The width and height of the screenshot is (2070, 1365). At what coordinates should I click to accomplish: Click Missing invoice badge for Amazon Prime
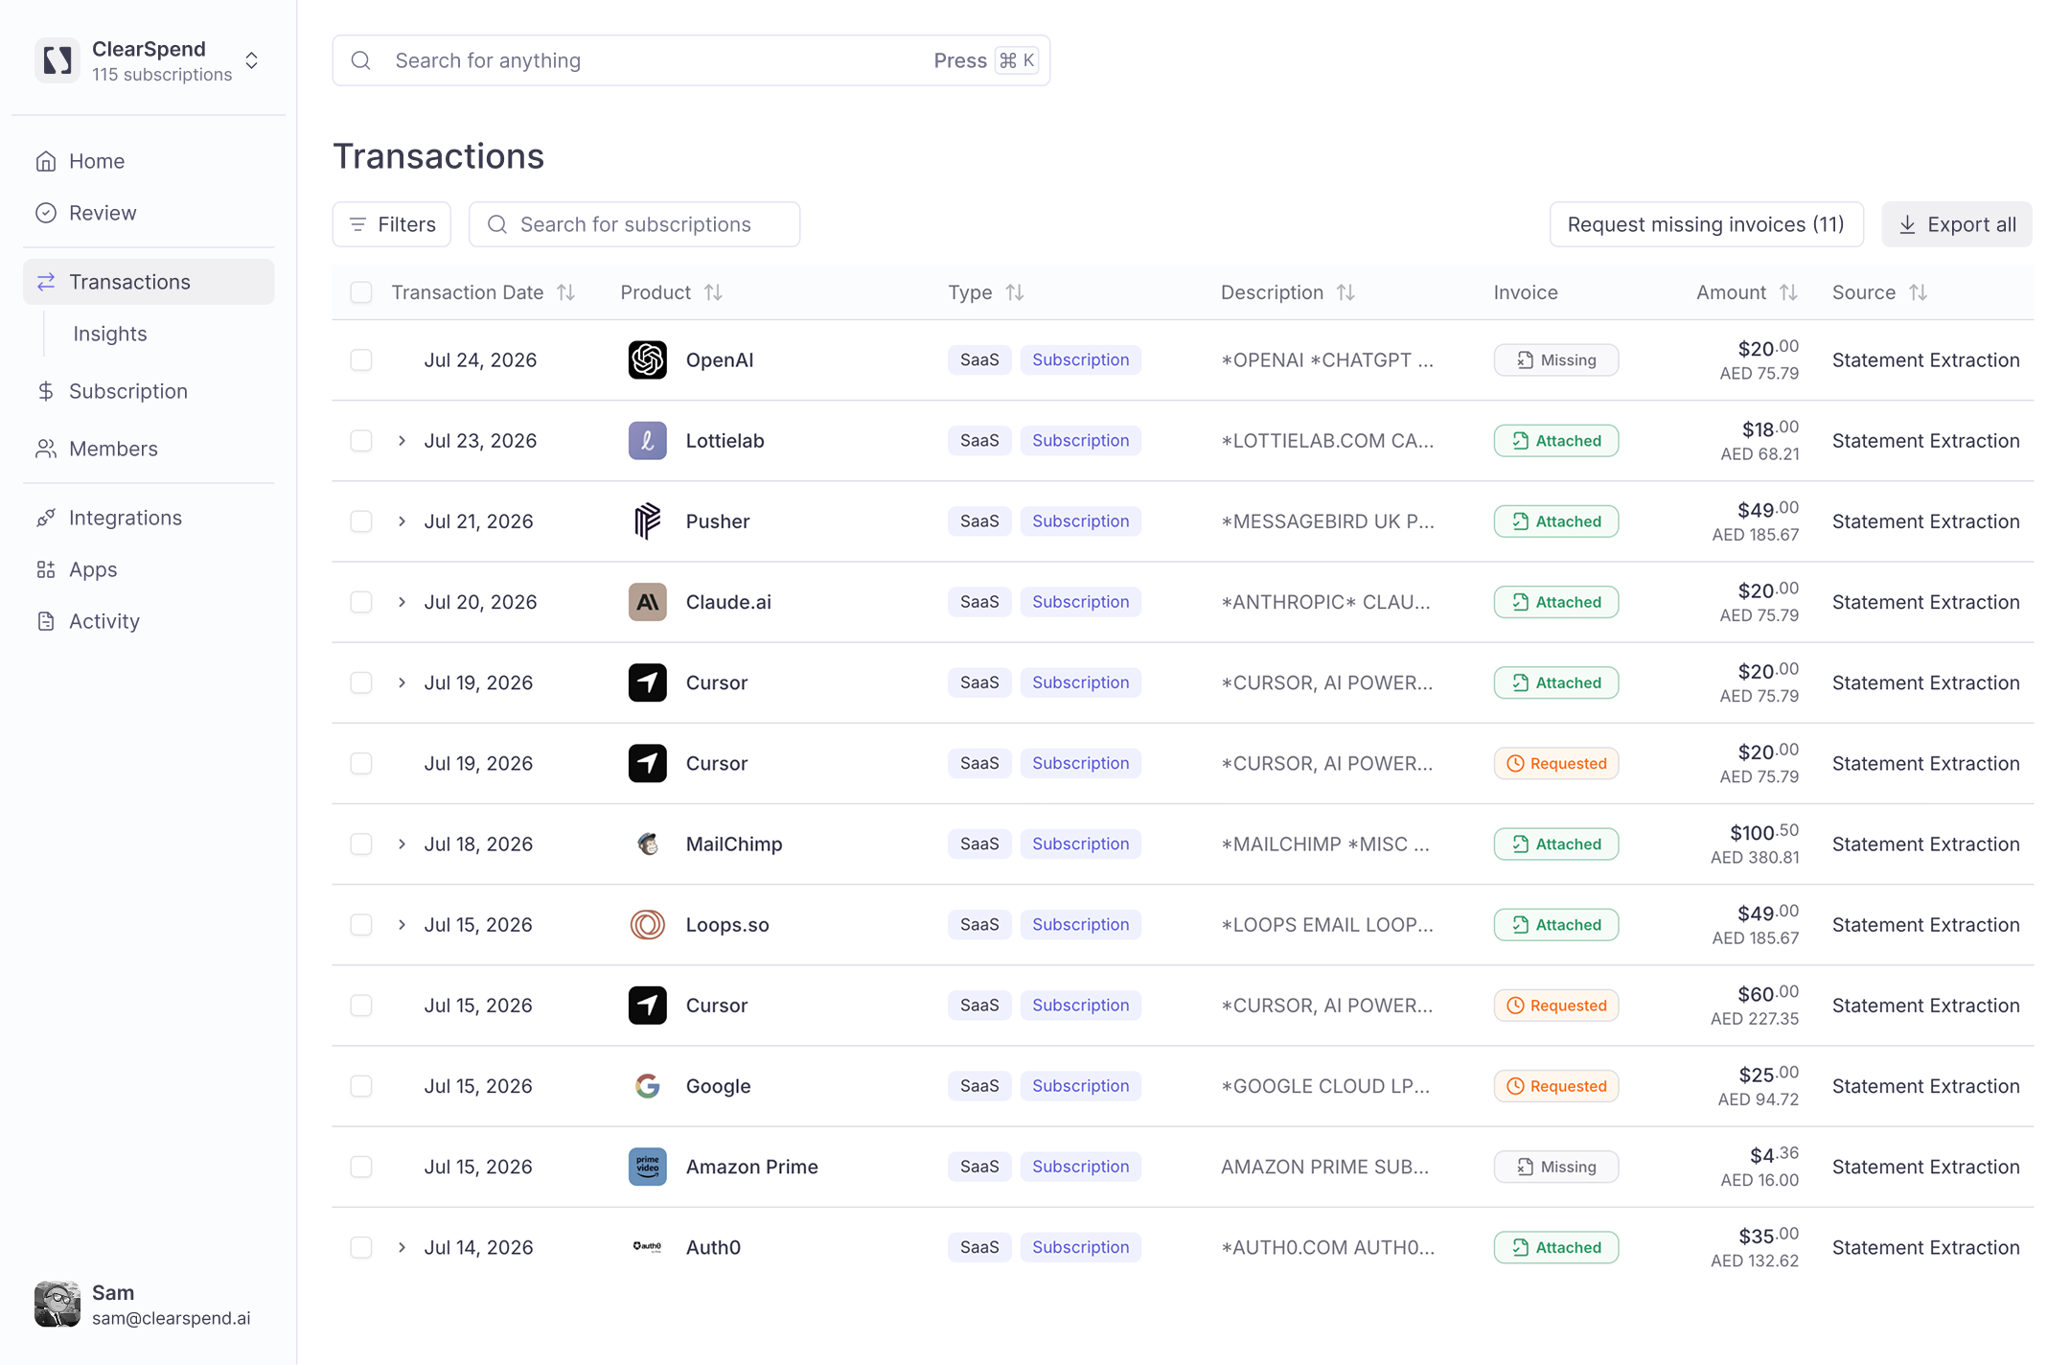tap(1555, 1167)
